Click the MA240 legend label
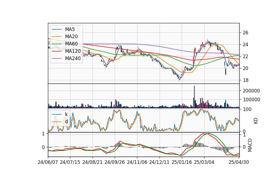 pyautogui.click(x=73, y=58)
